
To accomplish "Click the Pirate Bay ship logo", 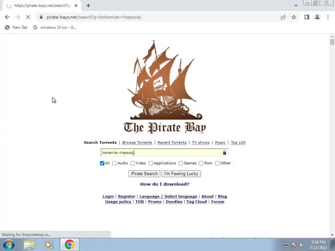I will 165,86.
